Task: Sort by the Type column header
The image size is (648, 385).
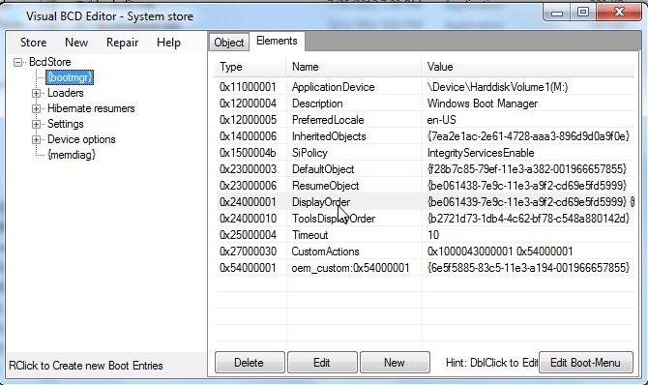Action: [250, 67]
